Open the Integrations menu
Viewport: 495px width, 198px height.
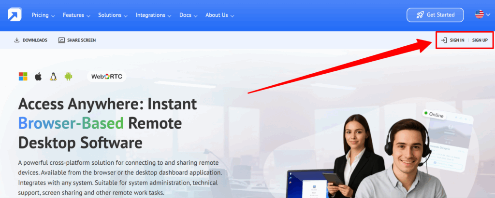click(x=153, y=15)
